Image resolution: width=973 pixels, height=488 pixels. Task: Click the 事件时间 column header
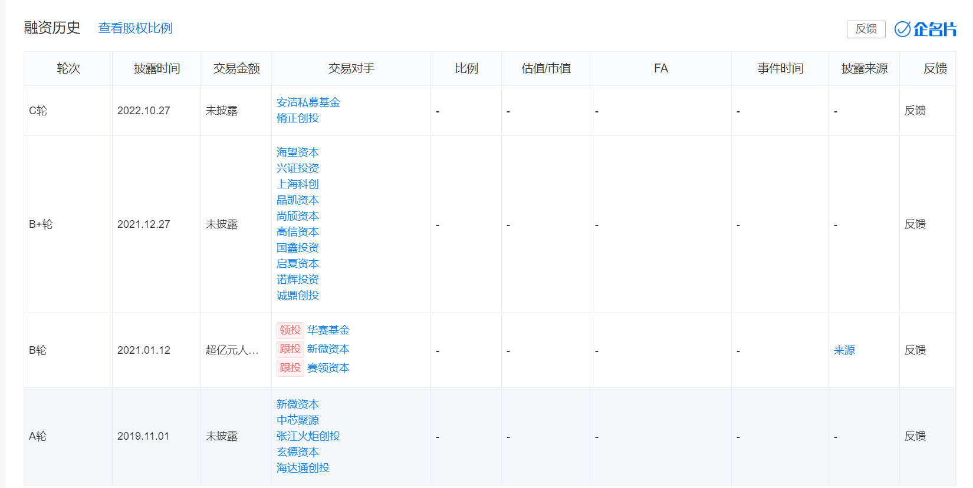click(x=780, y=69)
